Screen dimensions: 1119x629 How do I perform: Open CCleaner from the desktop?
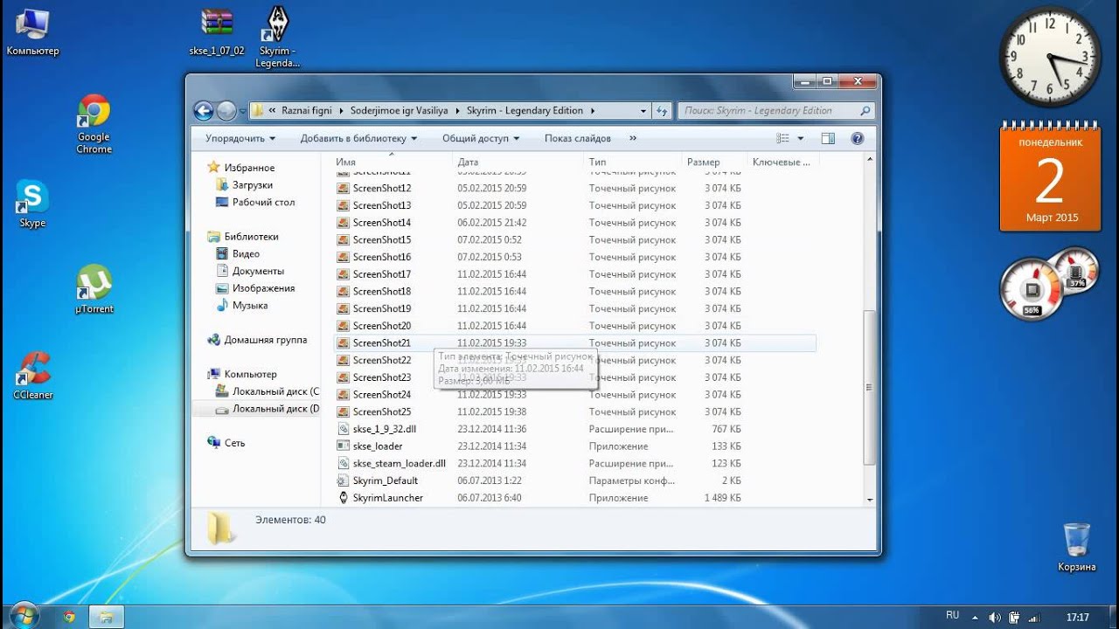click(33, 376)
